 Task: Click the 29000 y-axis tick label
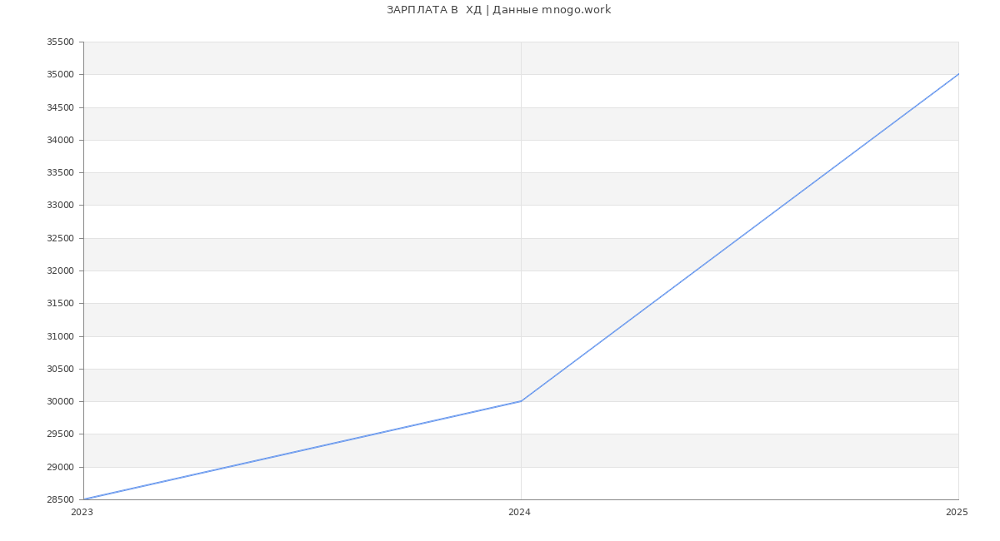click(x=60, y=467)
